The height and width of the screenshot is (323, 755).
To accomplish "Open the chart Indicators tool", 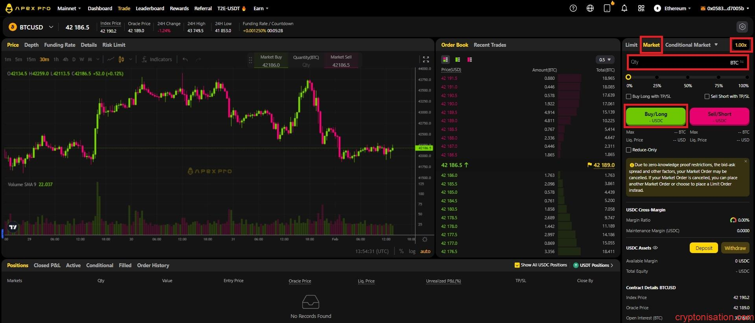I will (157, 59).
